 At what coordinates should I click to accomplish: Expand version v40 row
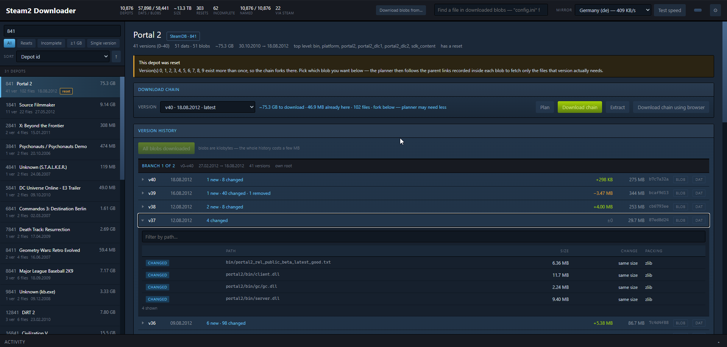143,180
